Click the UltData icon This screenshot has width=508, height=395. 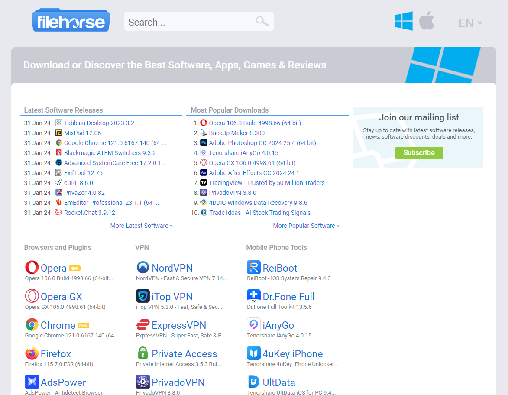click(x=254, y=382)
